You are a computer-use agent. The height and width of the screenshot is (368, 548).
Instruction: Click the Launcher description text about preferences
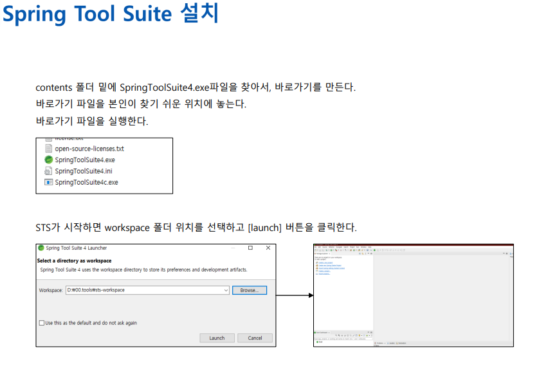coord(143,270)
